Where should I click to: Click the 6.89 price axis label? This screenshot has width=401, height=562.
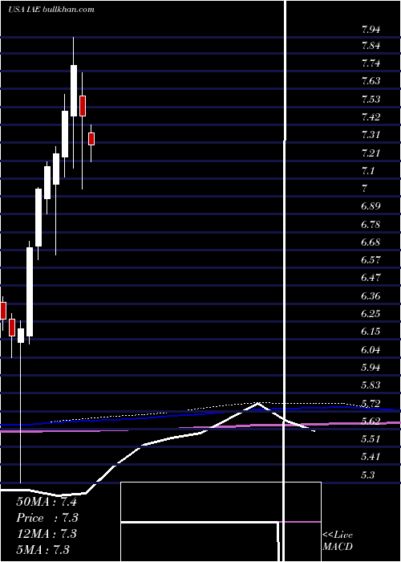click(371, 206)
